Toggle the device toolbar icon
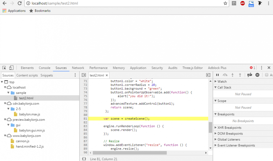Screen dimensions: 273x161 click(x=11, y=68)
